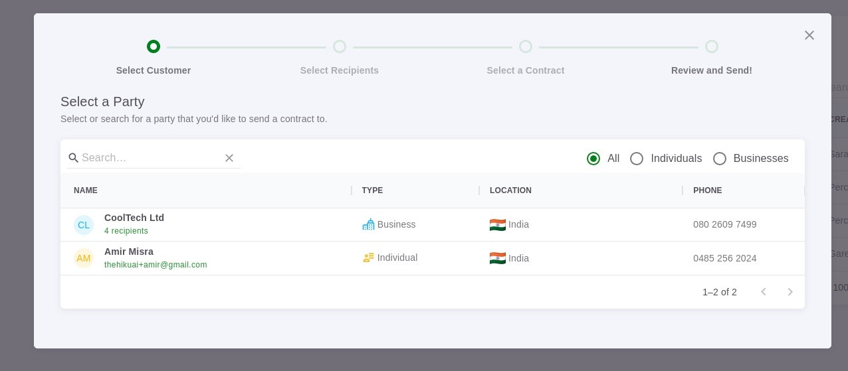Sort by the PHONE column header
This screenshot has width=848, height=371.
(x=708, y=190)
